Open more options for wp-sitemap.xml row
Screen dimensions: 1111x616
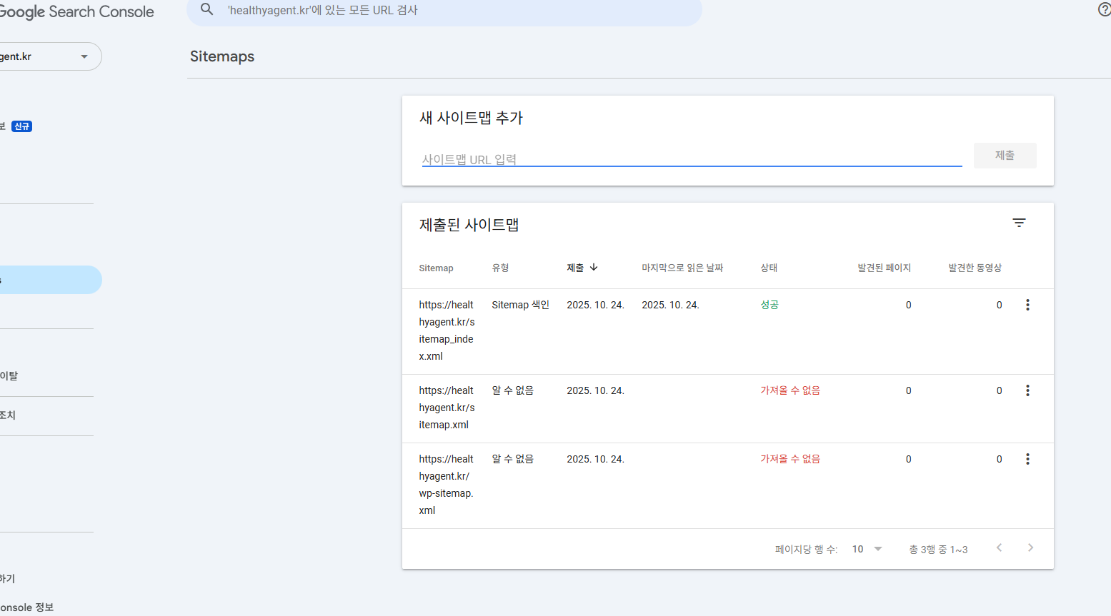pos(1027,459)
